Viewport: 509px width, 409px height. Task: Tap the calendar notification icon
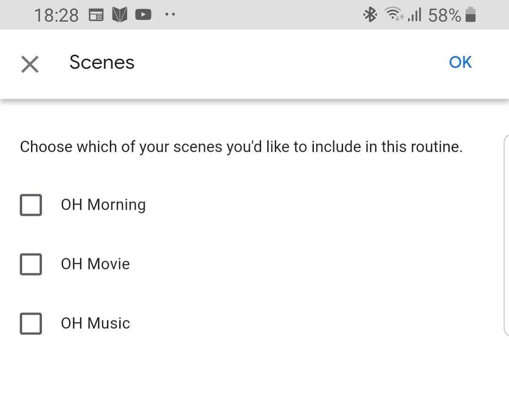tap(96, 15)
